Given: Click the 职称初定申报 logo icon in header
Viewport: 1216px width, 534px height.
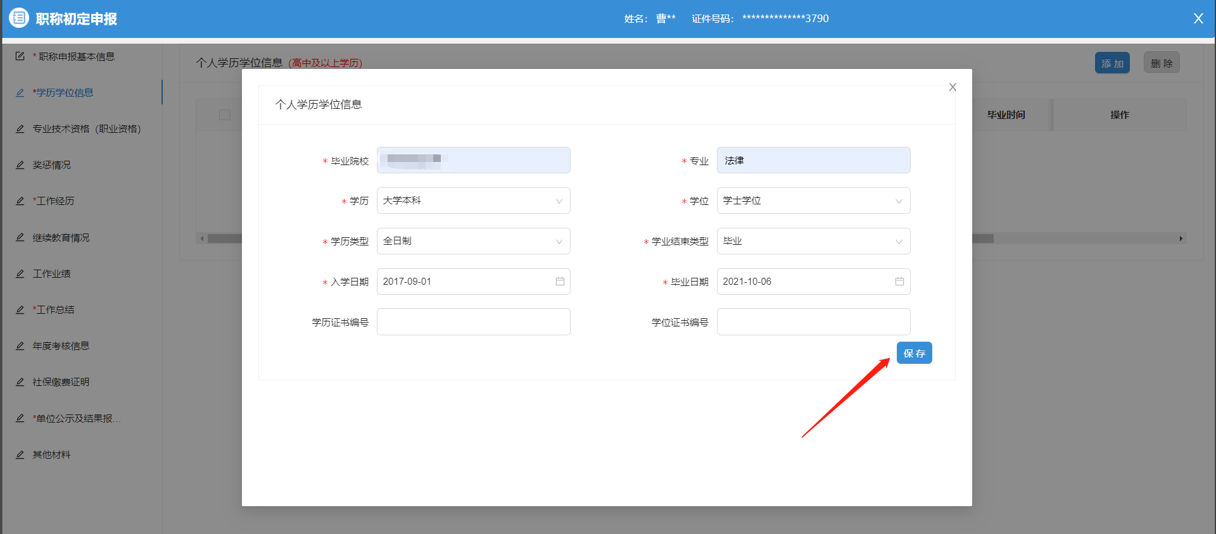Looking at the screenshot, I should click(19, 18).
